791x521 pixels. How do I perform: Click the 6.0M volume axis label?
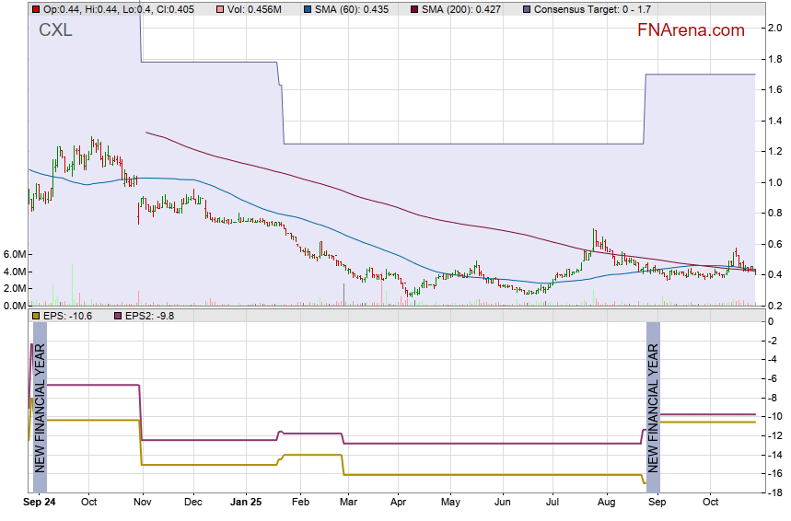[16, 254]
